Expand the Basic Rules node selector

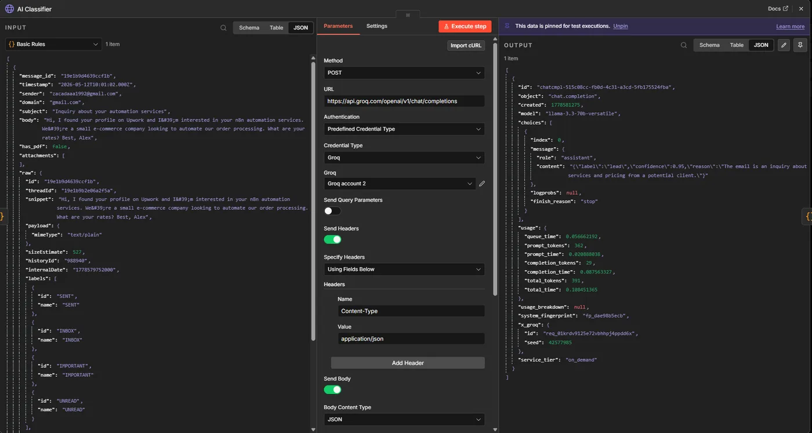point(53,44)
